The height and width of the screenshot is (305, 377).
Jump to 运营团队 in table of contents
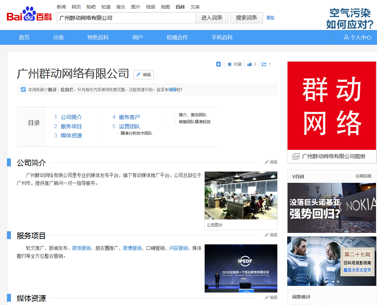tap(129, 126)
